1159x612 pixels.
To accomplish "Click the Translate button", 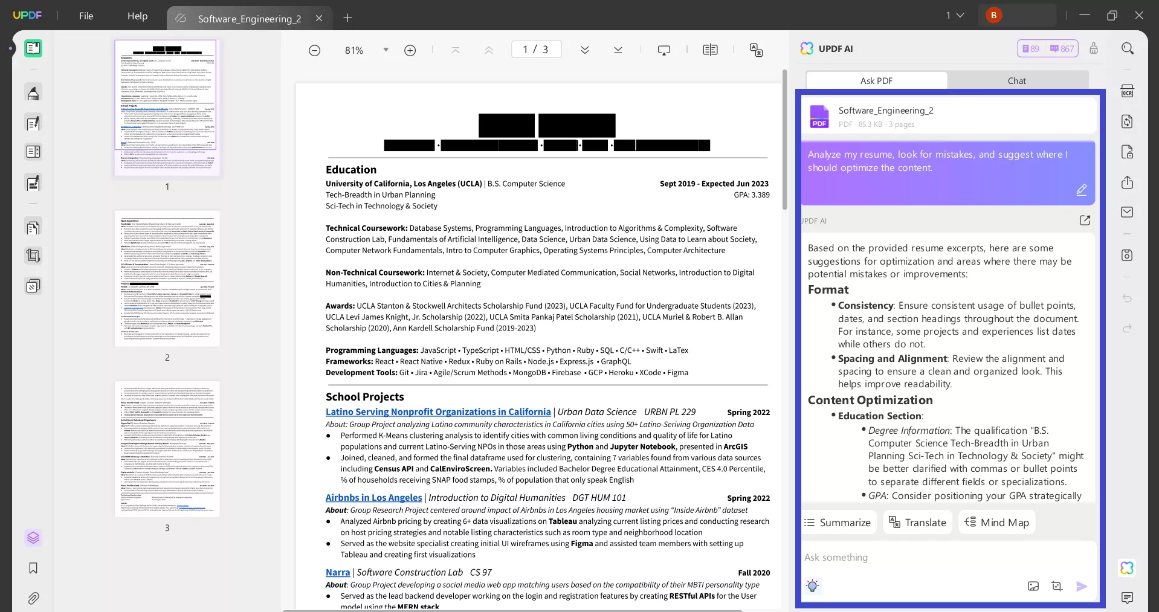I will 917,523.
